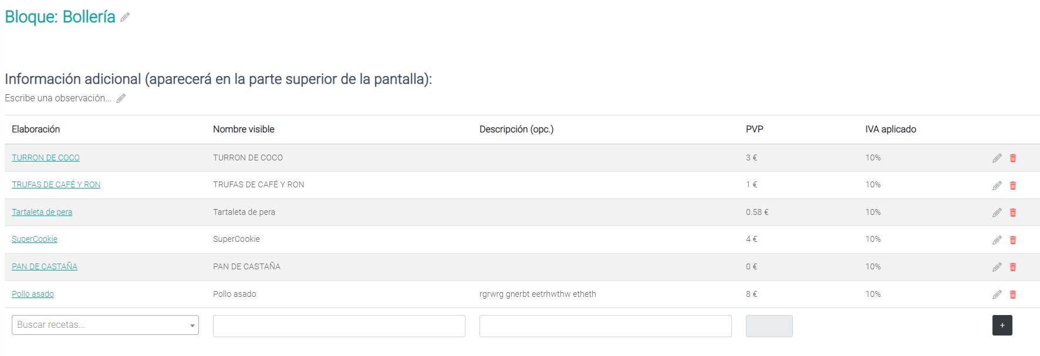This screenshot has width=1040, height=356.
Task: Add new recipe with the plus button
Action: tap(1002, 326)
